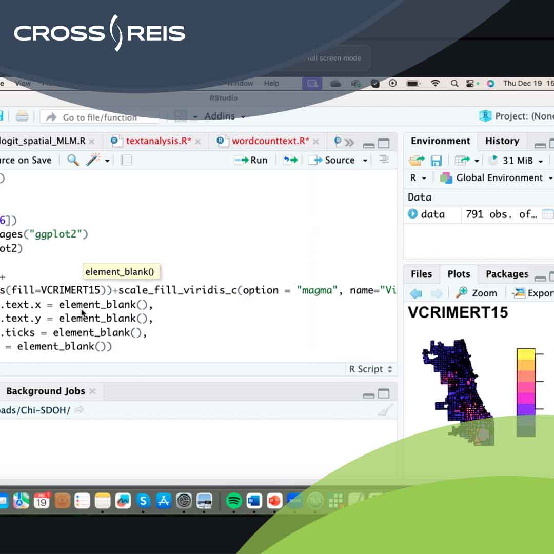Image resolution: width=554 pixels, height=554 pixels.
Task: Click the Go to file/function field
Action: click(x=100, y=117)
